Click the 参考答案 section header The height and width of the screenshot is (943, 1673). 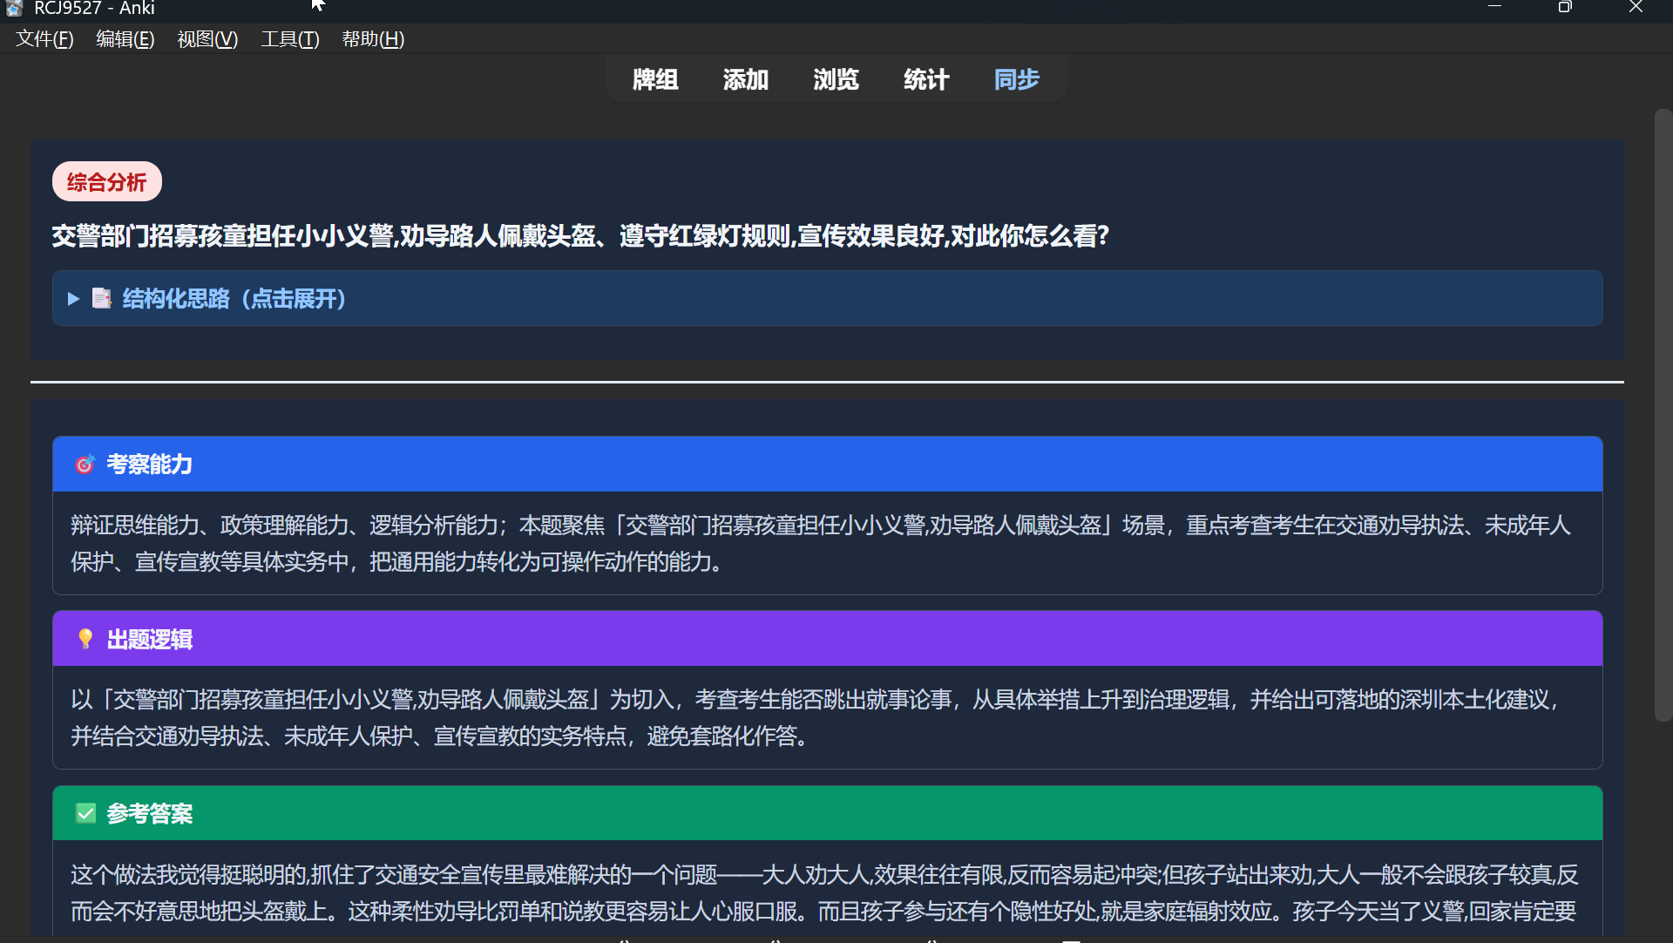827,813
